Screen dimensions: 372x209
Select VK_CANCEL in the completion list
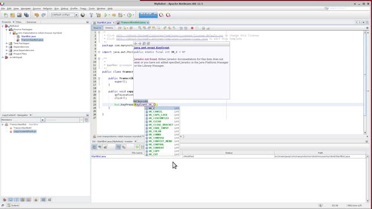pos(162,111)
